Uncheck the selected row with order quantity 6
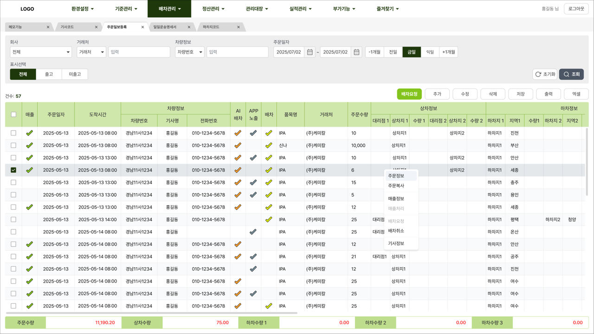The width and height of the screenshot is (594, 334). click(x=13, y=170)
